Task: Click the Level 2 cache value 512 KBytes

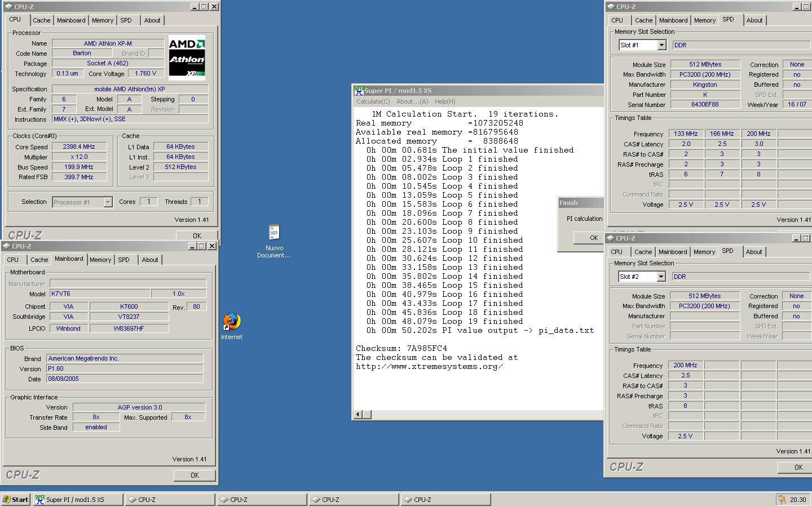Action: [x=180, y=167]
